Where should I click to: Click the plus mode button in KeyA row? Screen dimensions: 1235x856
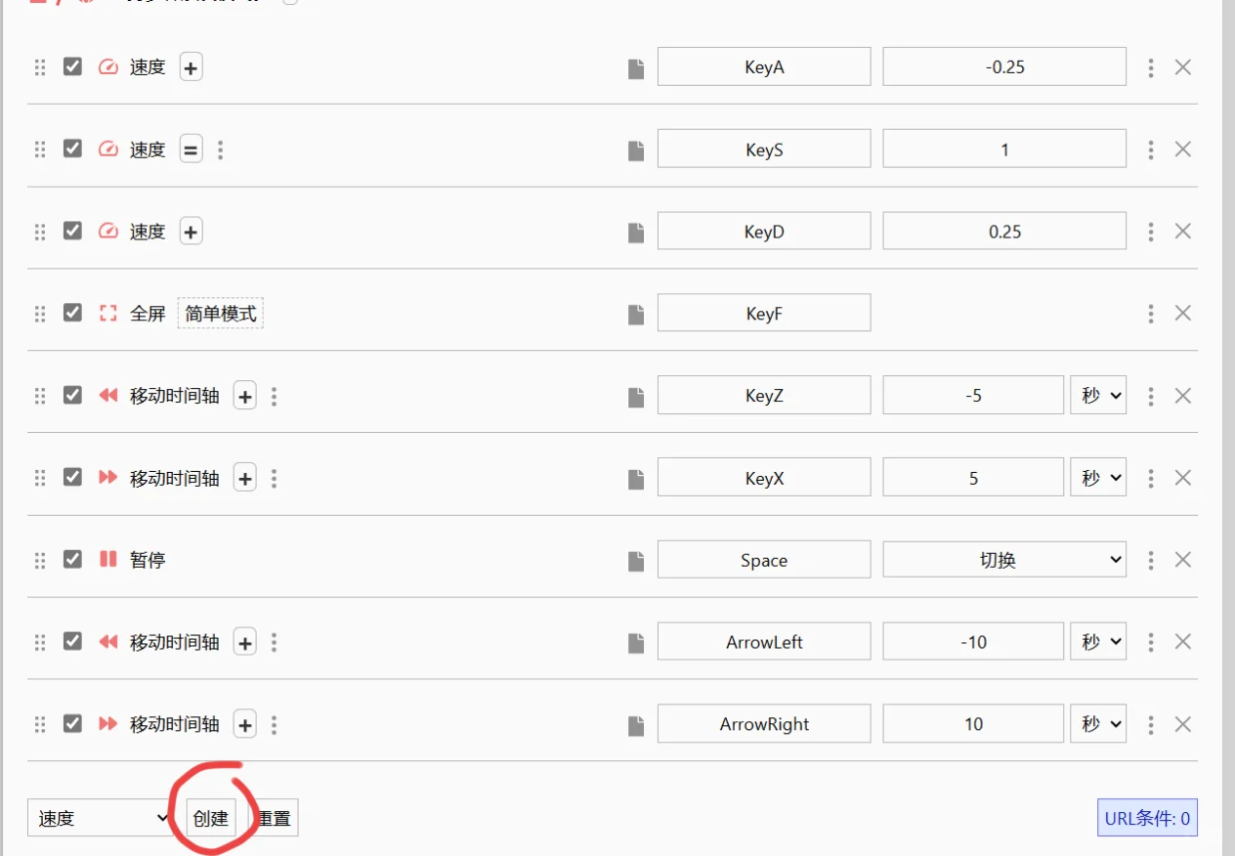[192, 67]
